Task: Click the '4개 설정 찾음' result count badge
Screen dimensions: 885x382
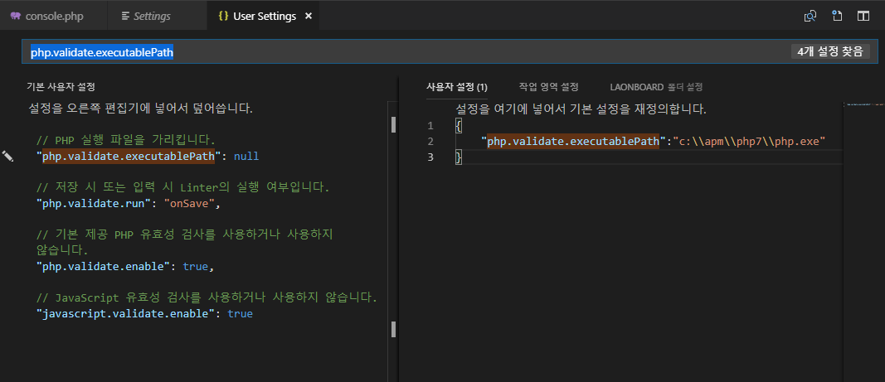Action: pos(829,52)
